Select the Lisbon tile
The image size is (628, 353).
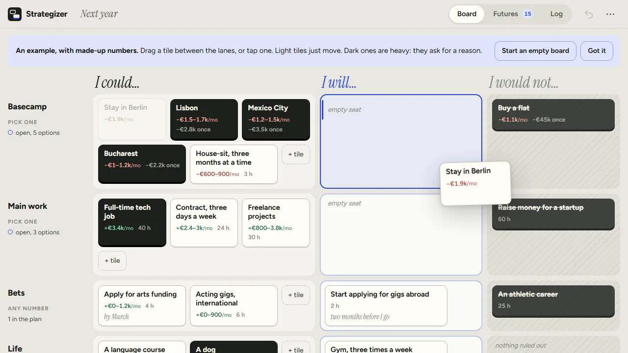tap(204, 119)
